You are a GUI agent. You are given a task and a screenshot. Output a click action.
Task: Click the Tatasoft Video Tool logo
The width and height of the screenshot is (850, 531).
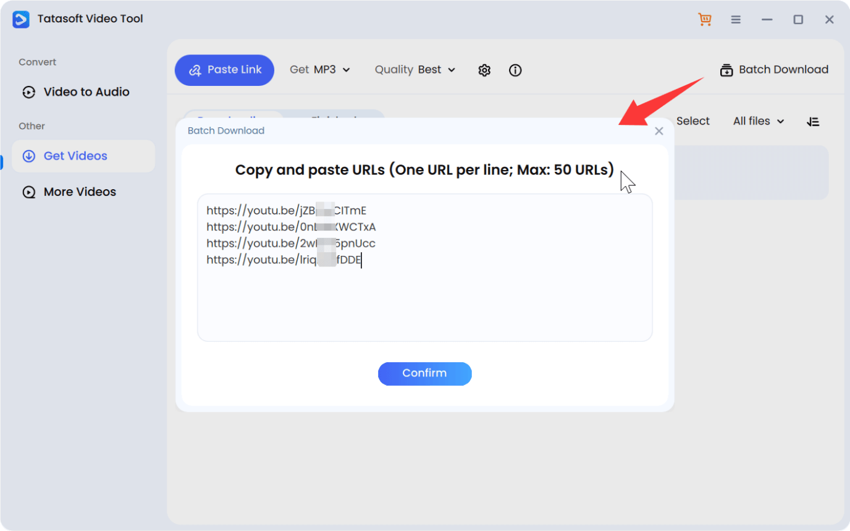[20, 19]
